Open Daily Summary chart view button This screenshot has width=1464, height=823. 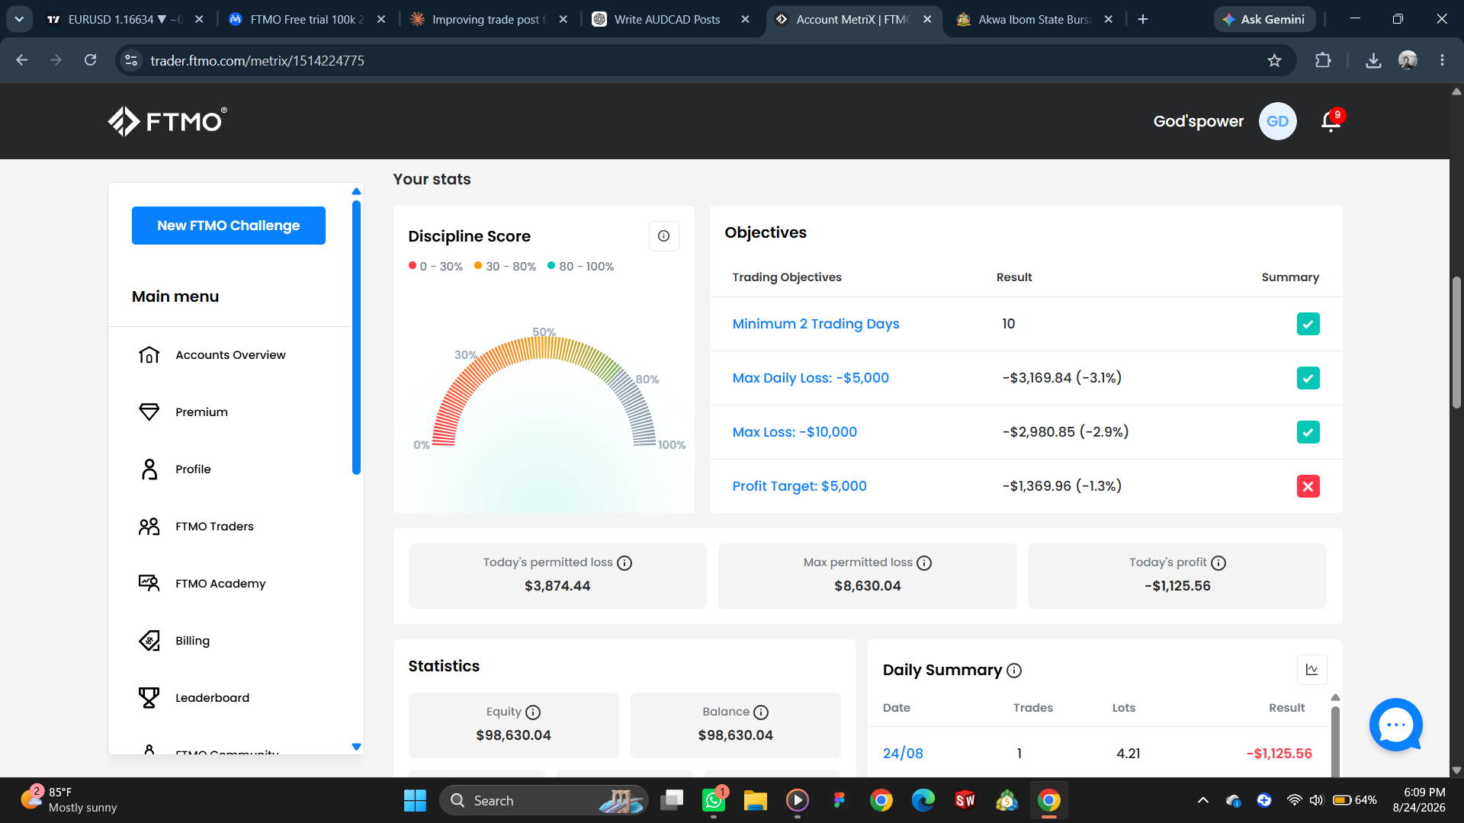tap(1311, 670)
